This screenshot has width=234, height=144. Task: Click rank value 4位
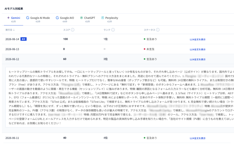(106, 138)
